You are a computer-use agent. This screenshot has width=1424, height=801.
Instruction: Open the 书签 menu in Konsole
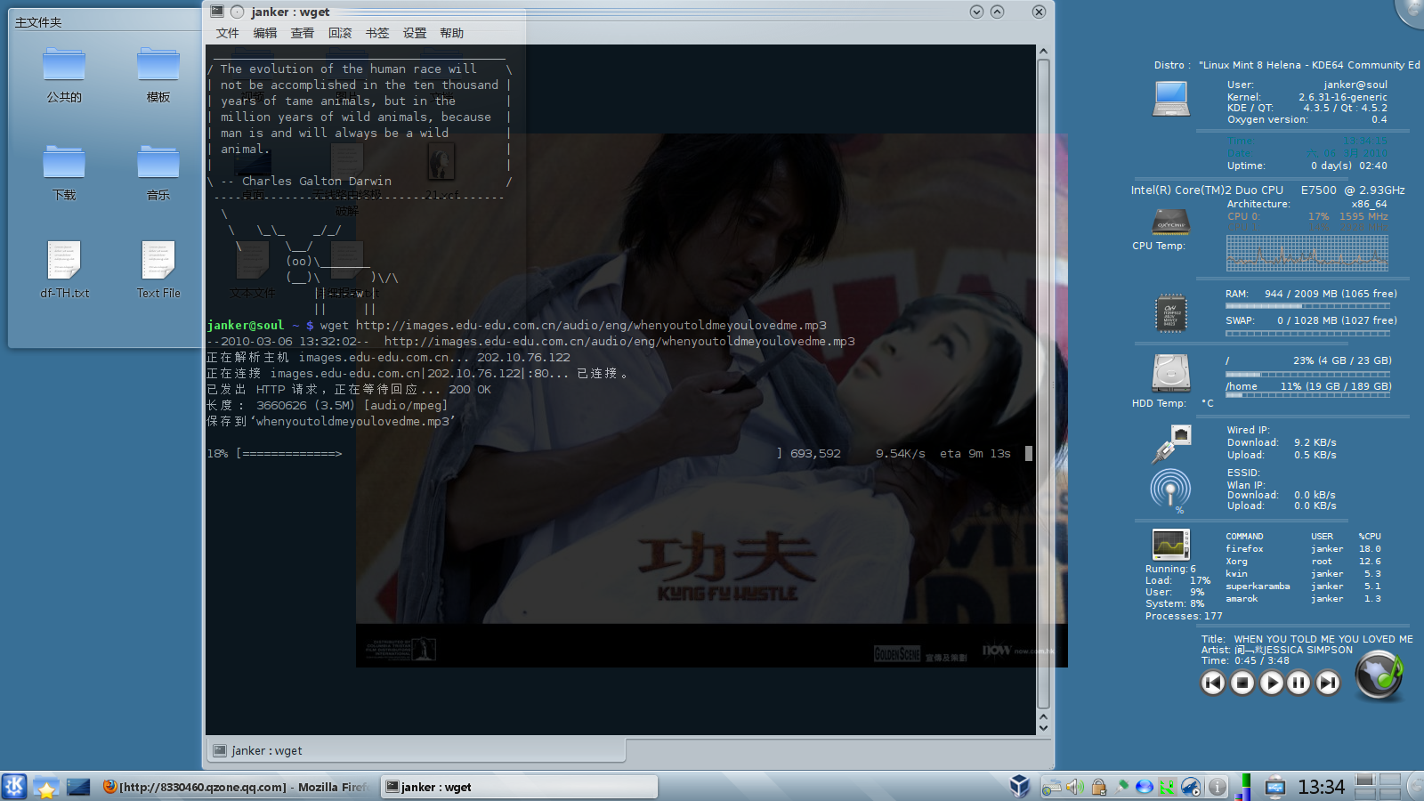377,33
